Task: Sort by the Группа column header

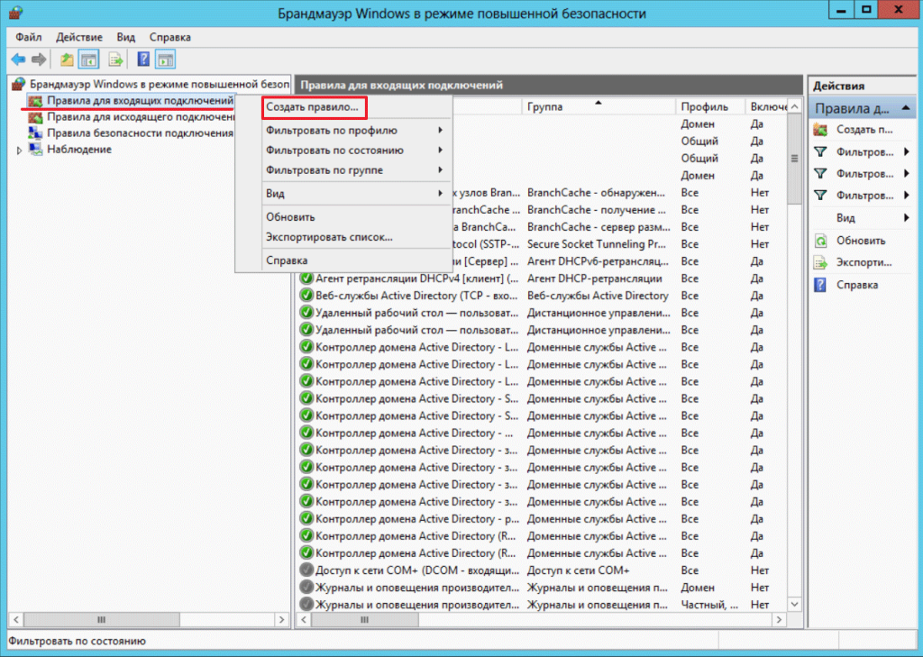Action: point(559,106)
